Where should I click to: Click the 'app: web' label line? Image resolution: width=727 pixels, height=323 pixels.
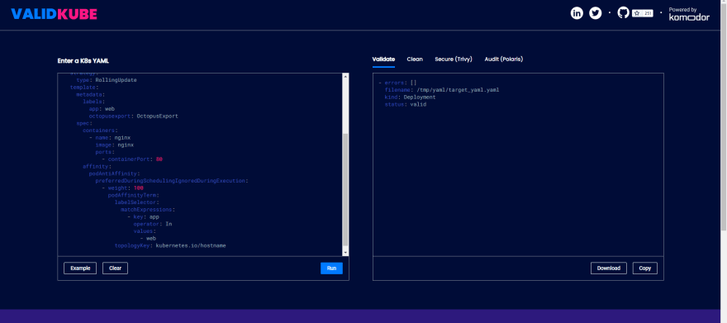(102, 109)
